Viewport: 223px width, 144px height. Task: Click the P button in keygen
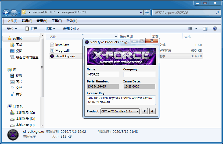coord(145,111)
